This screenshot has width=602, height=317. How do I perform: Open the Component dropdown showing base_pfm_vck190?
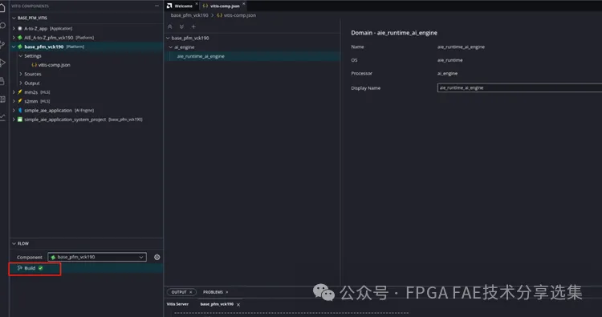coord(97,257)
